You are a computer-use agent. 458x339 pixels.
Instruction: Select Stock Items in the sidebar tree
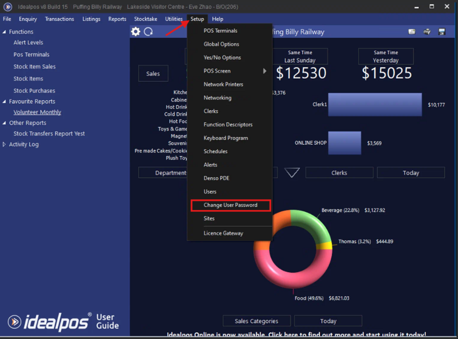28,79
